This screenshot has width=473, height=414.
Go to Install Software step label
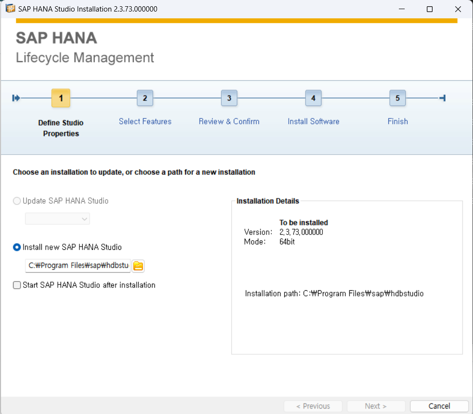(313, 122)
